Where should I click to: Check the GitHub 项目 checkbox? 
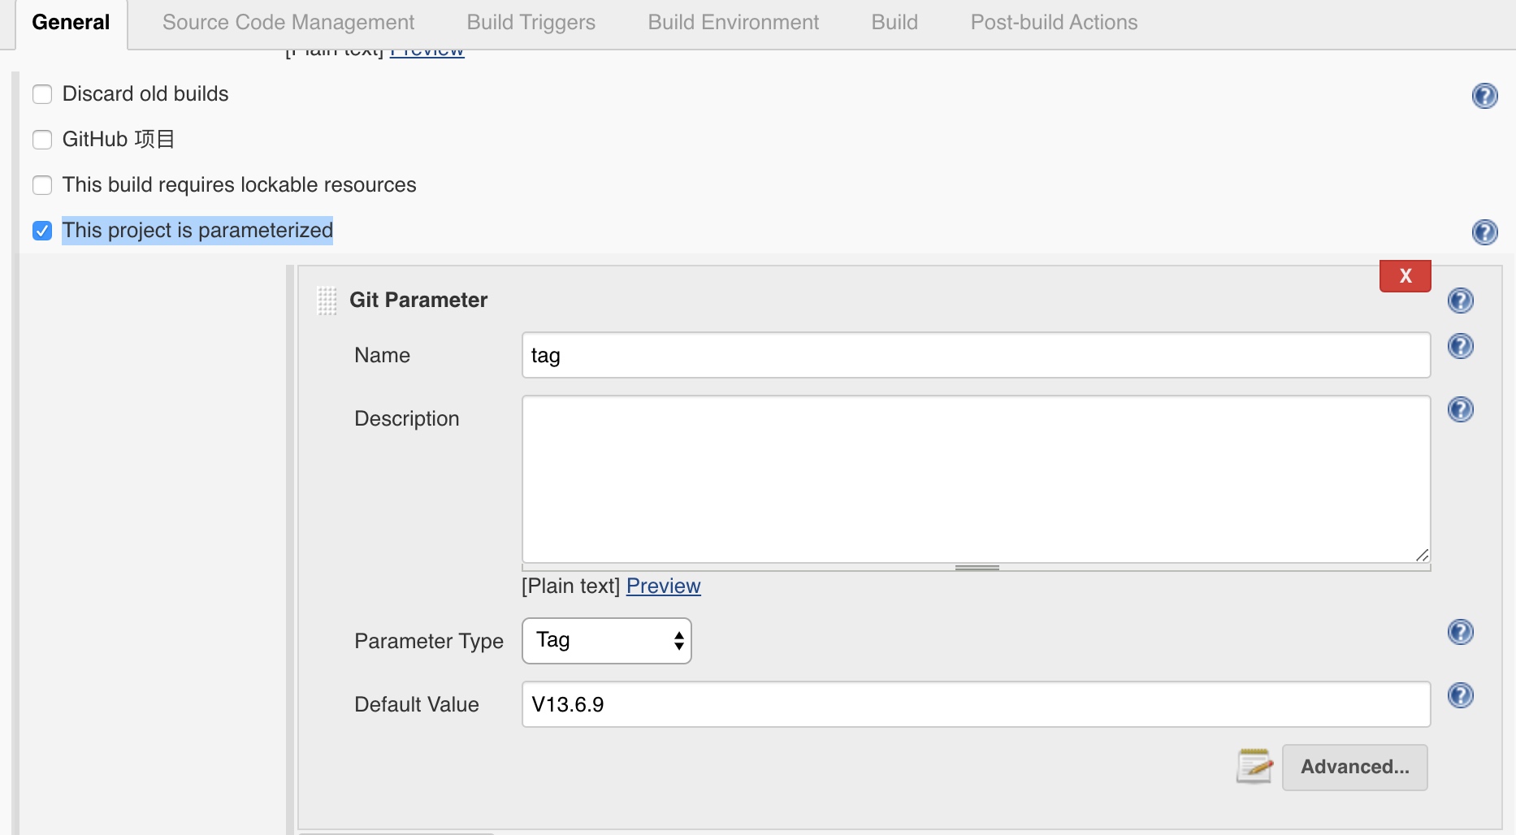click(42, 140)
